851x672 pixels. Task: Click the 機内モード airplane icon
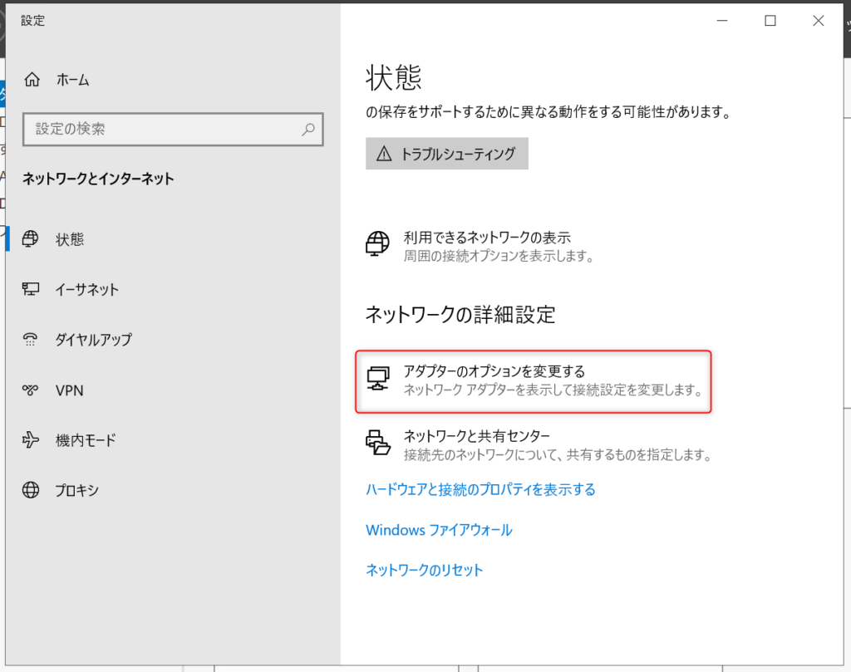(x=32, y=440)
